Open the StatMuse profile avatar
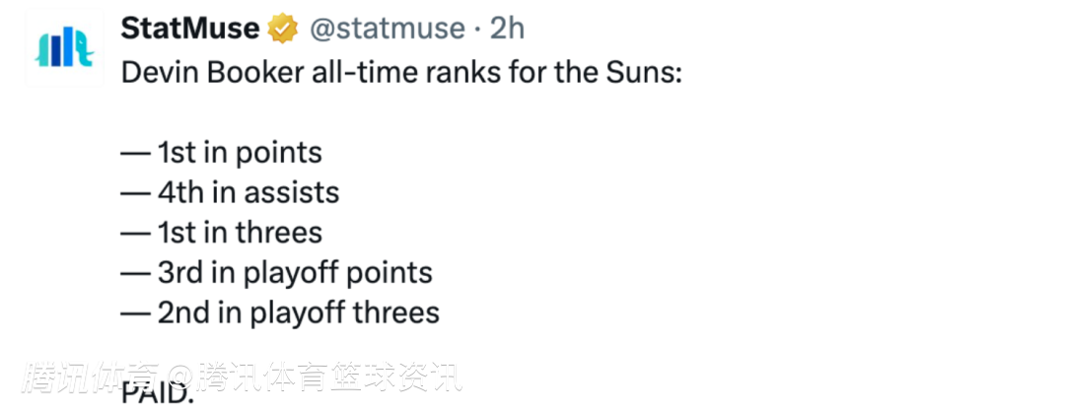This screenshot has height=412, width=1065. coord(64,47)
